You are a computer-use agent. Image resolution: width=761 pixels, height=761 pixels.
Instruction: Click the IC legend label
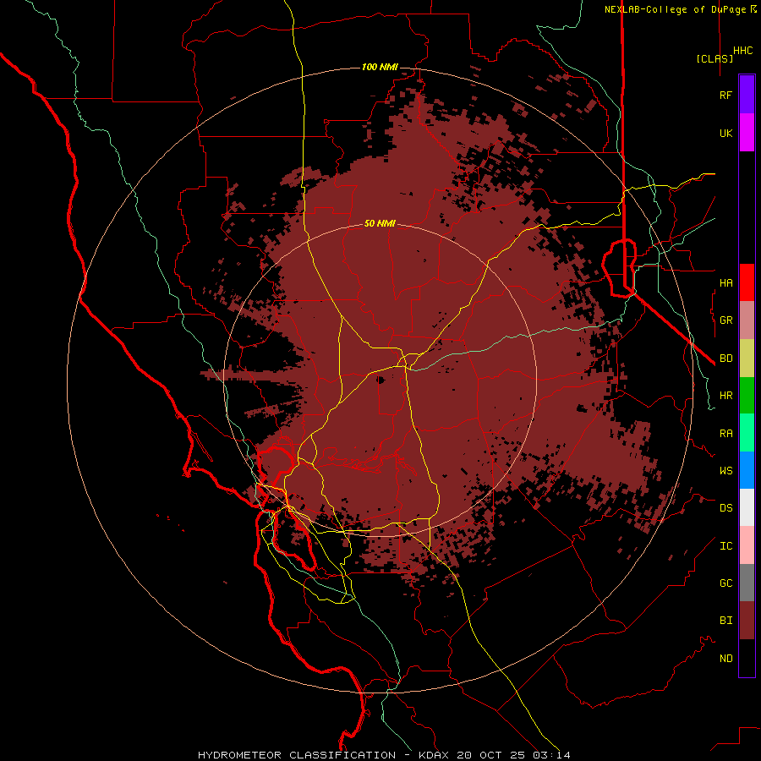click(x=725, y=546)
